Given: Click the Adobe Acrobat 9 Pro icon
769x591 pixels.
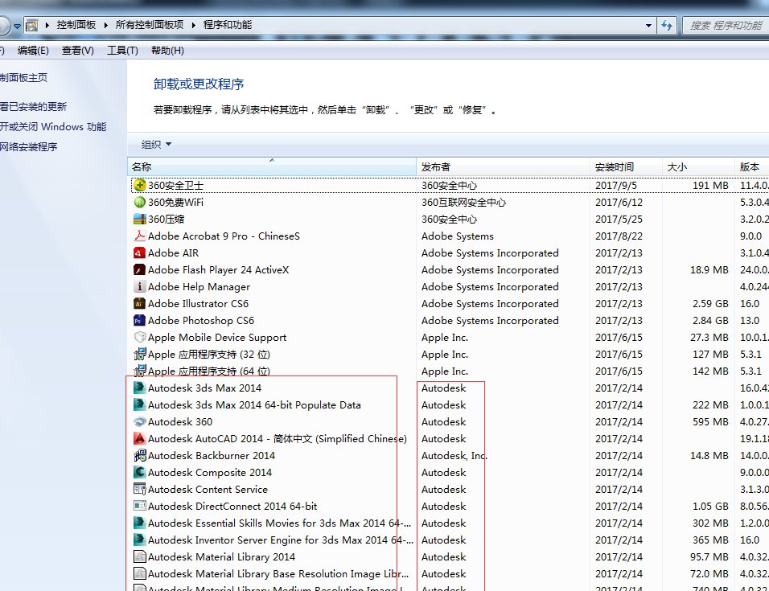Looking at the screenshot, I should [138, 236].
